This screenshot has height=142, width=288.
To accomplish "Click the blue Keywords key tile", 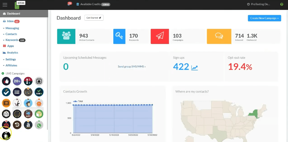I will [x=119, y=36].
